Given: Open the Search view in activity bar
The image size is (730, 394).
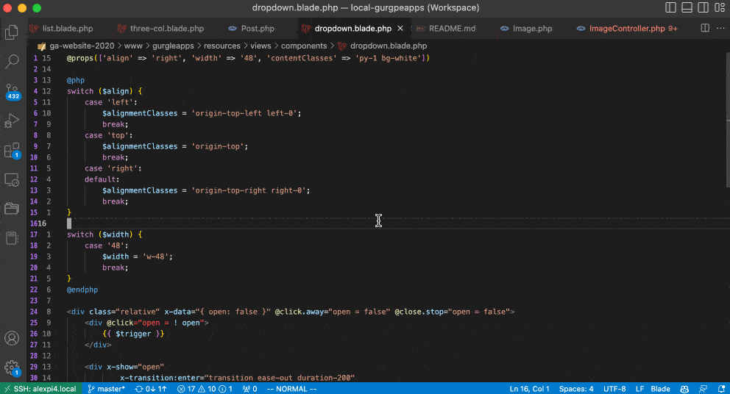Looking at the screenshot, I should pos(12,62).
